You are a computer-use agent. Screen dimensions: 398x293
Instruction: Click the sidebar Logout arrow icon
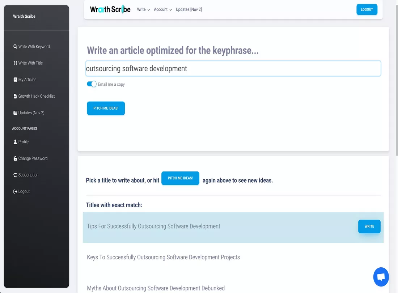tap(15, 191)
